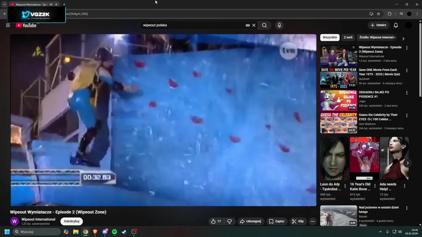Open Brave browser from the taskbar
This screenshot has width=422, height=237.
95,232
